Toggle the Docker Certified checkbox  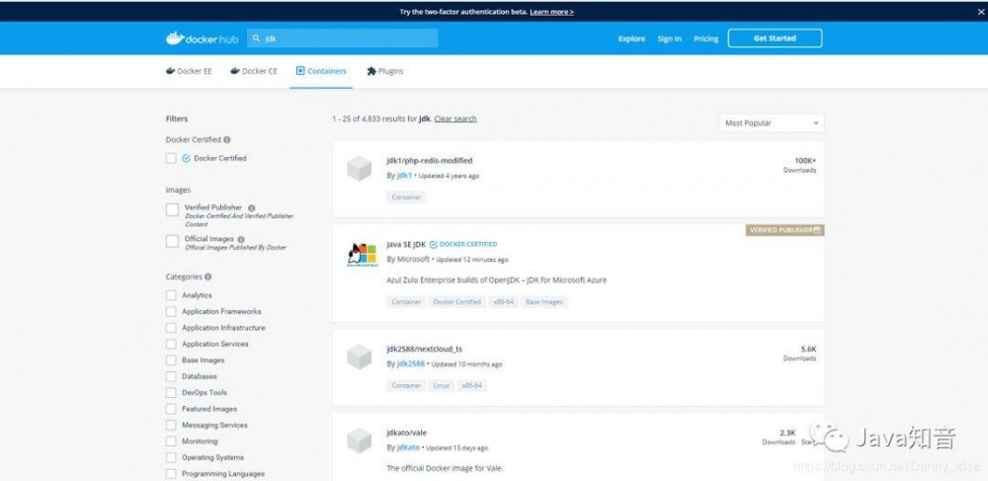[x=171, y=158]
